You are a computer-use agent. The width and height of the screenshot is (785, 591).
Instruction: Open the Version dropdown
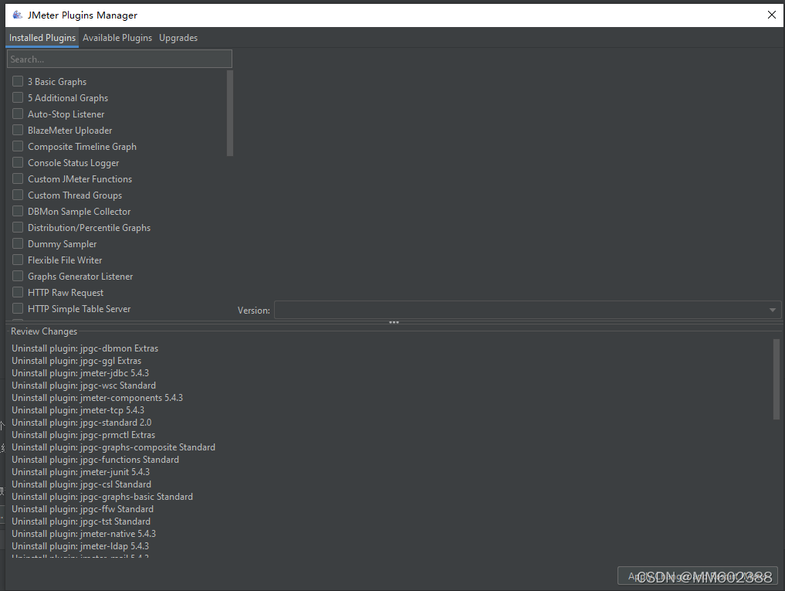[x=528, y=310]
